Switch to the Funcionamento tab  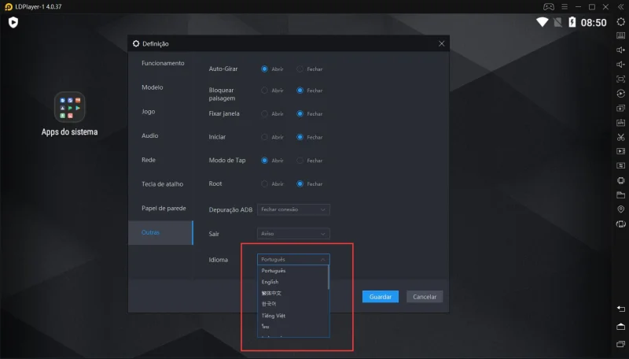[163, 63]
